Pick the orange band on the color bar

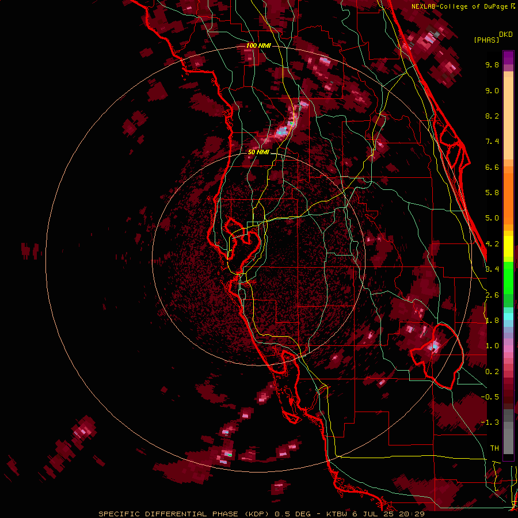(x=508, y=199)
